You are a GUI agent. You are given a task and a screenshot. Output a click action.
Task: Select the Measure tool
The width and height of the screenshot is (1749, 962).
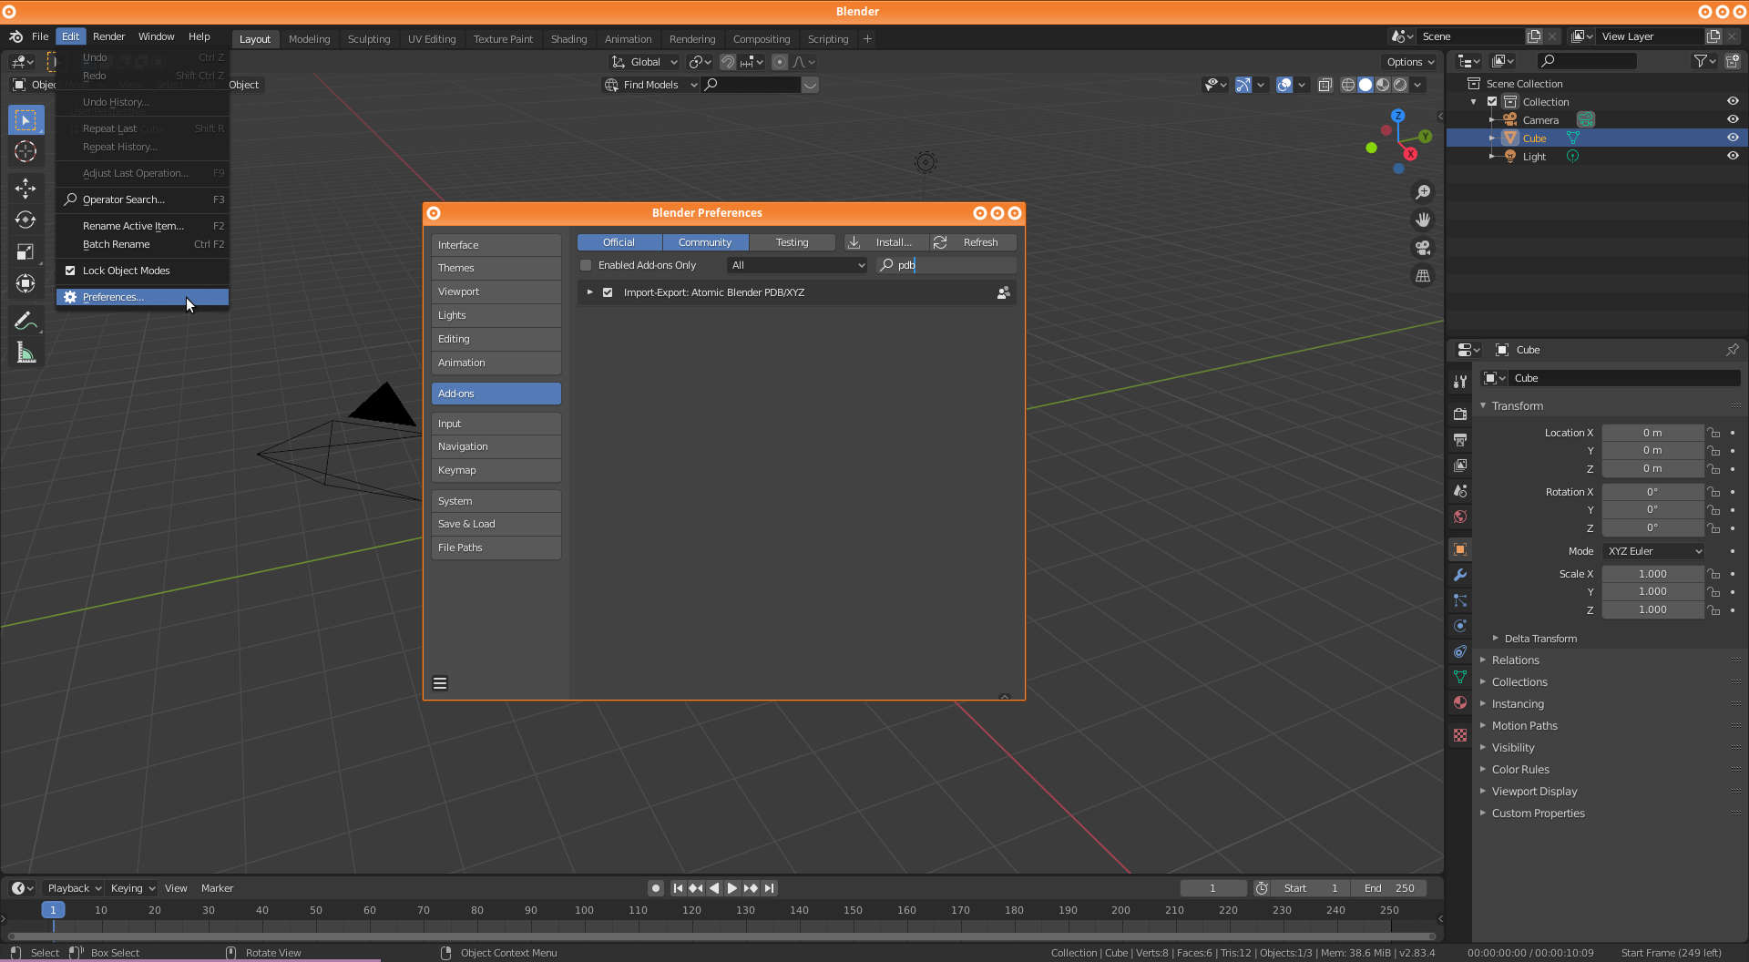26,353
